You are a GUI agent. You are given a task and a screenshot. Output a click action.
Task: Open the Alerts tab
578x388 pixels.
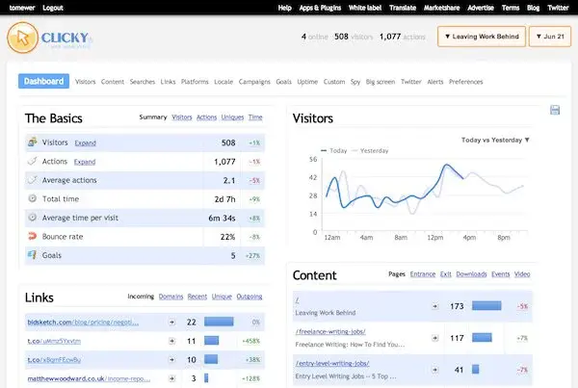click(435, 82)
